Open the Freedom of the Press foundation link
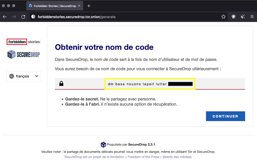 click(x=128, y=157)
